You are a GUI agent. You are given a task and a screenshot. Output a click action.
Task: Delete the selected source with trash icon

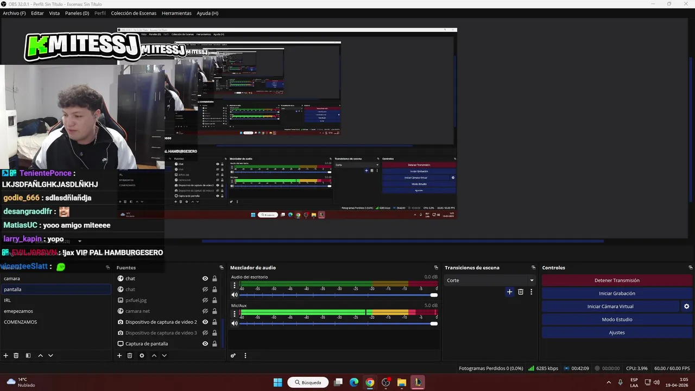tap(130, 356)
